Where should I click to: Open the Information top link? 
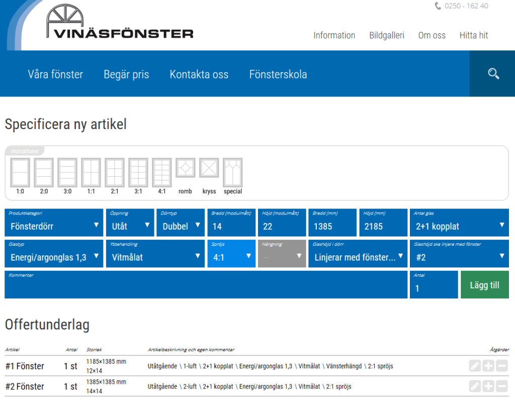click(334, 35)
